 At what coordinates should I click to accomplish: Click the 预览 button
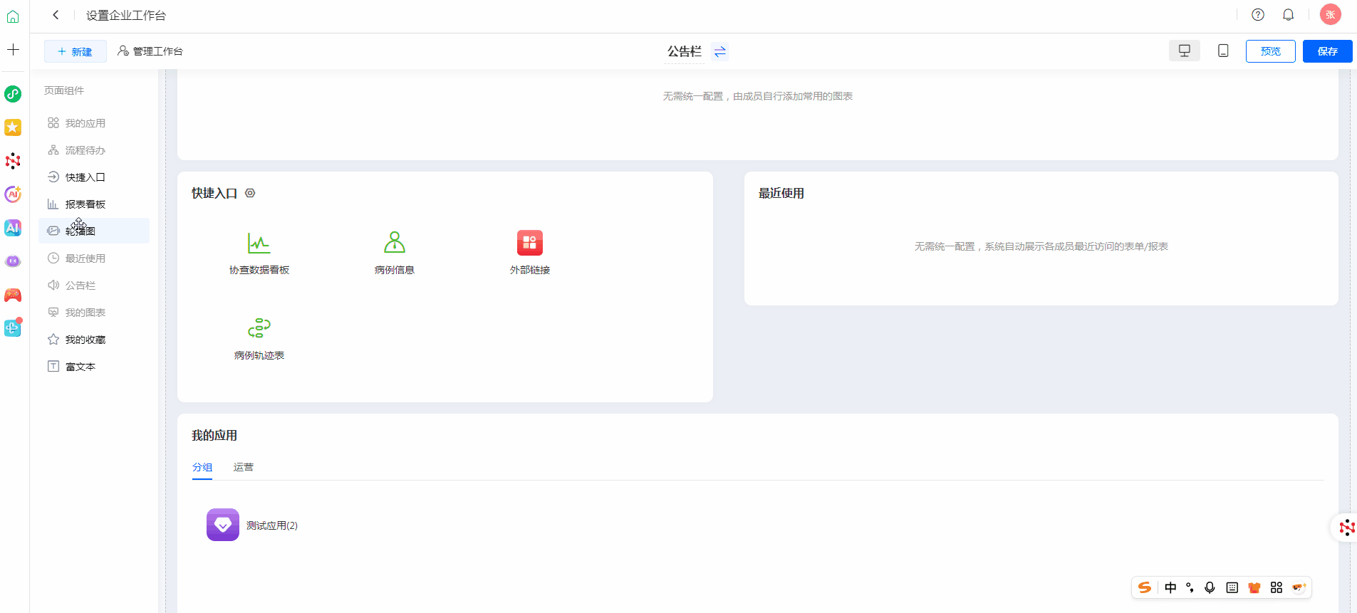tap(1270, 51)
